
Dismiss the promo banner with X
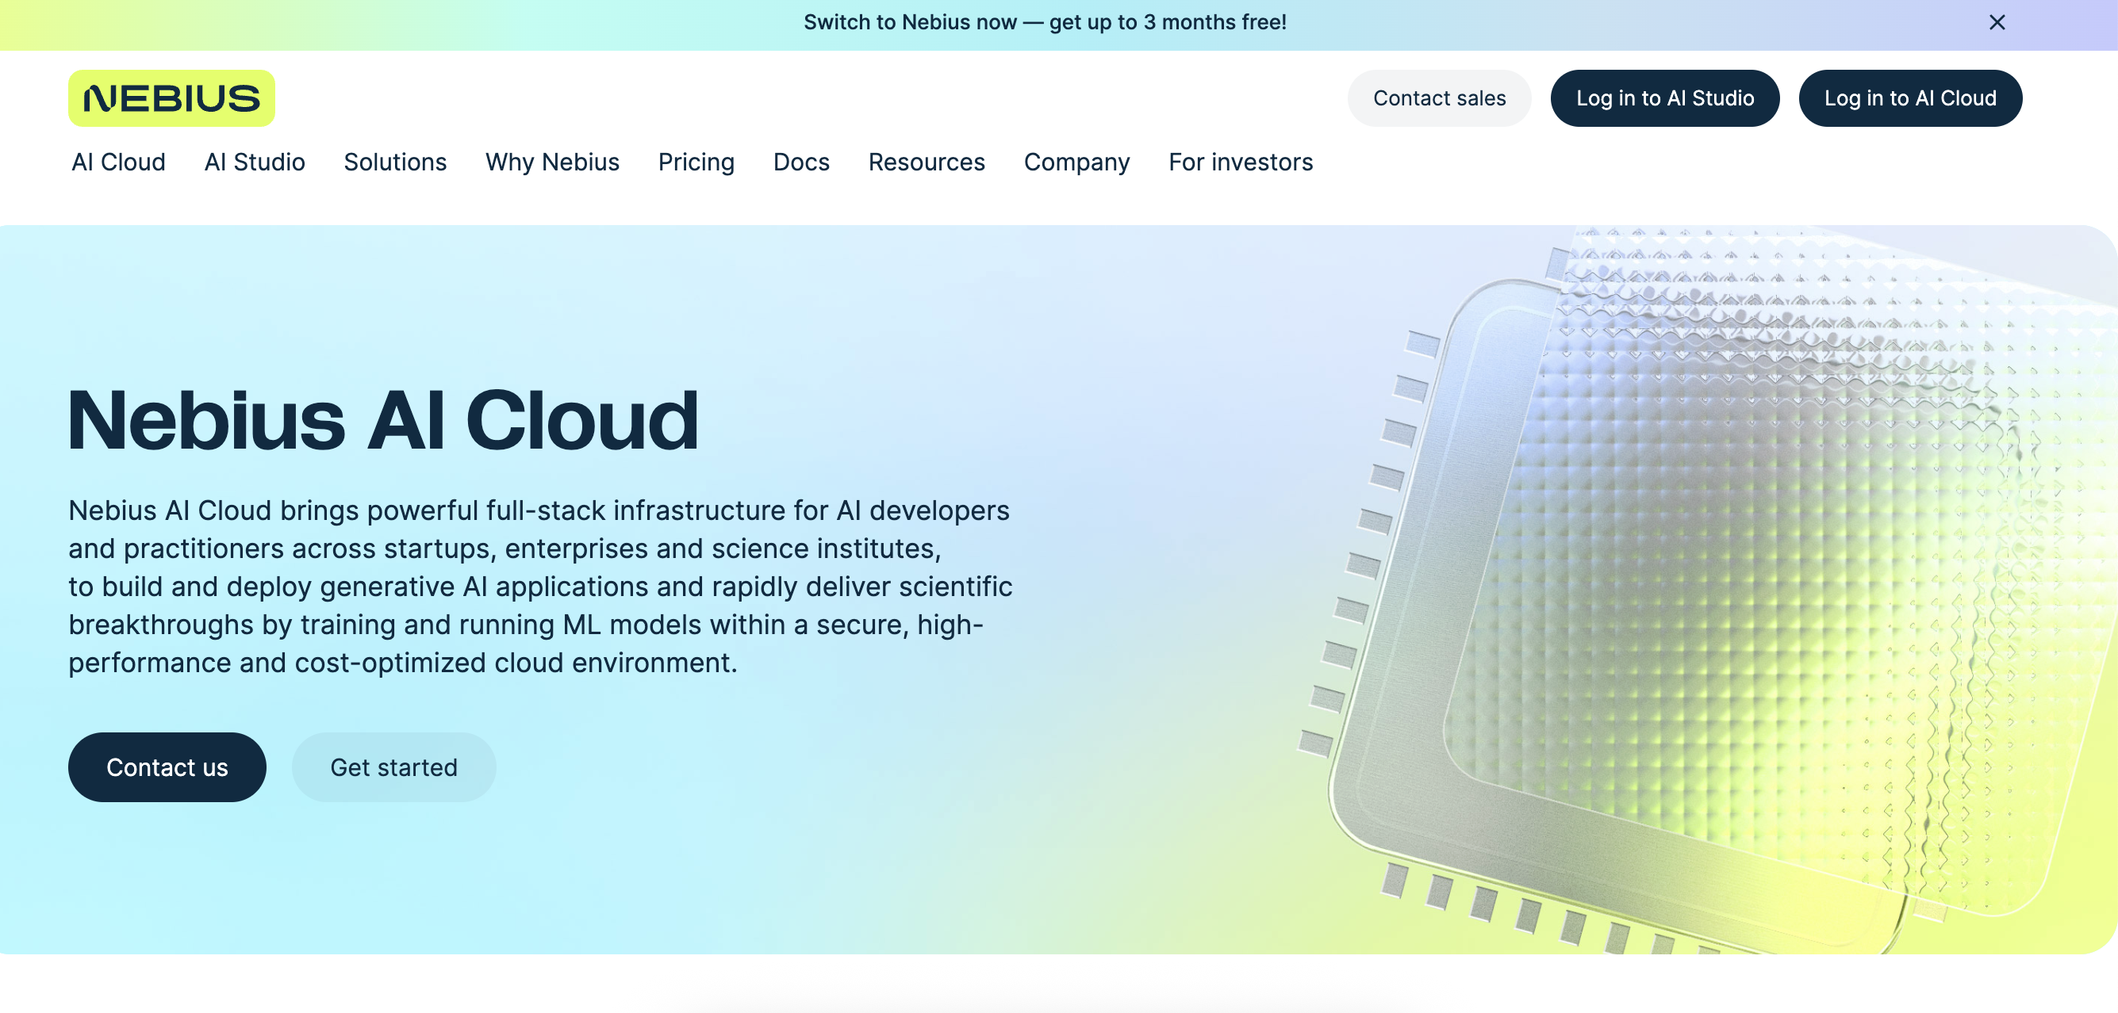click(x=1997, y=22)
